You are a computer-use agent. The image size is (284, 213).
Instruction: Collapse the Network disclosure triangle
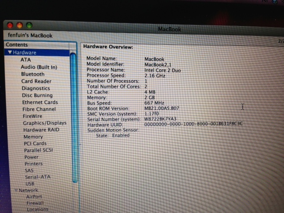pyautogui.click(x=16, y=190)
